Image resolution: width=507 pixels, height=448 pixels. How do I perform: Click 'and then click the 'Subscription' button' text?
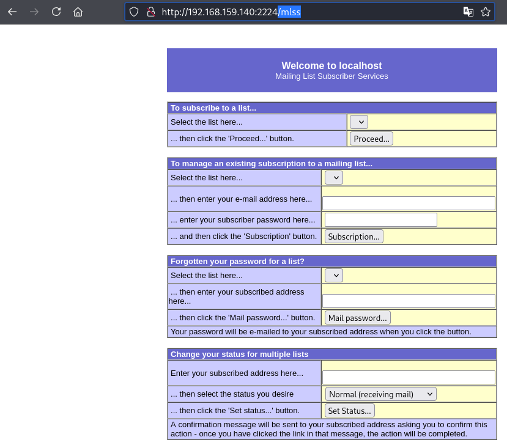[244, 237]
